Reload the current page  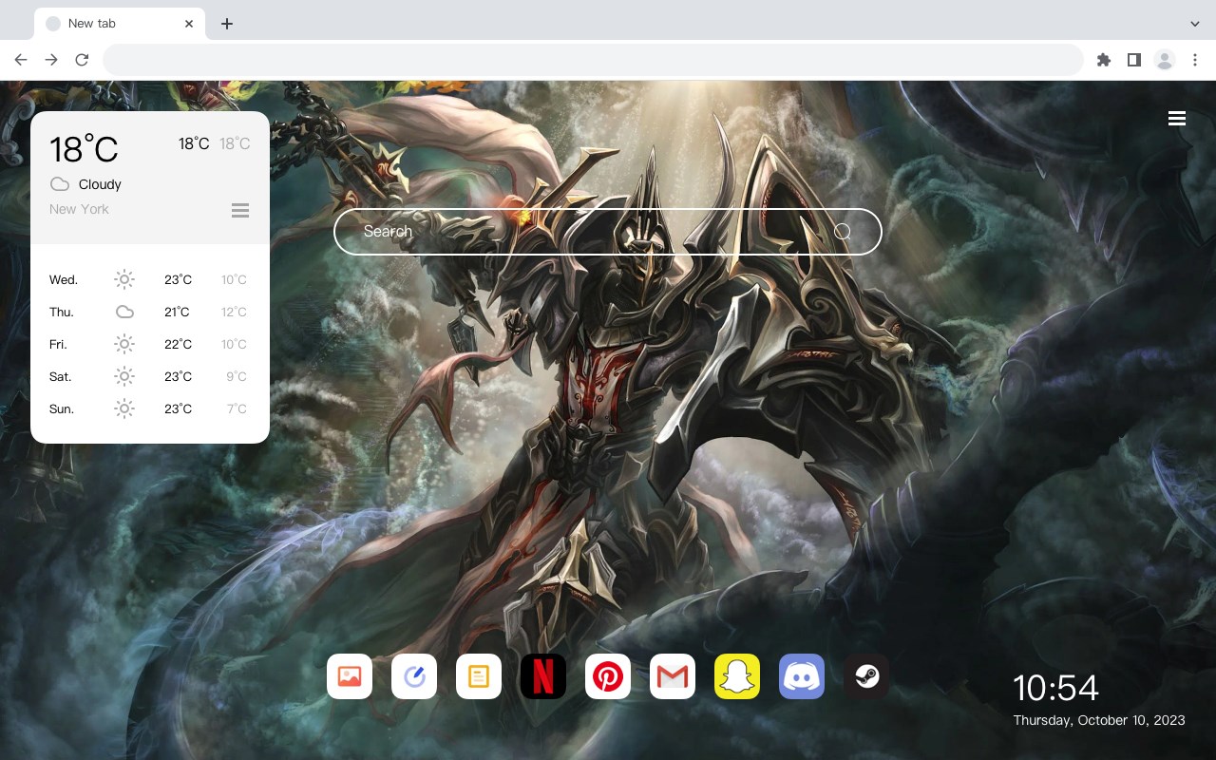click(x=82, y=60)
